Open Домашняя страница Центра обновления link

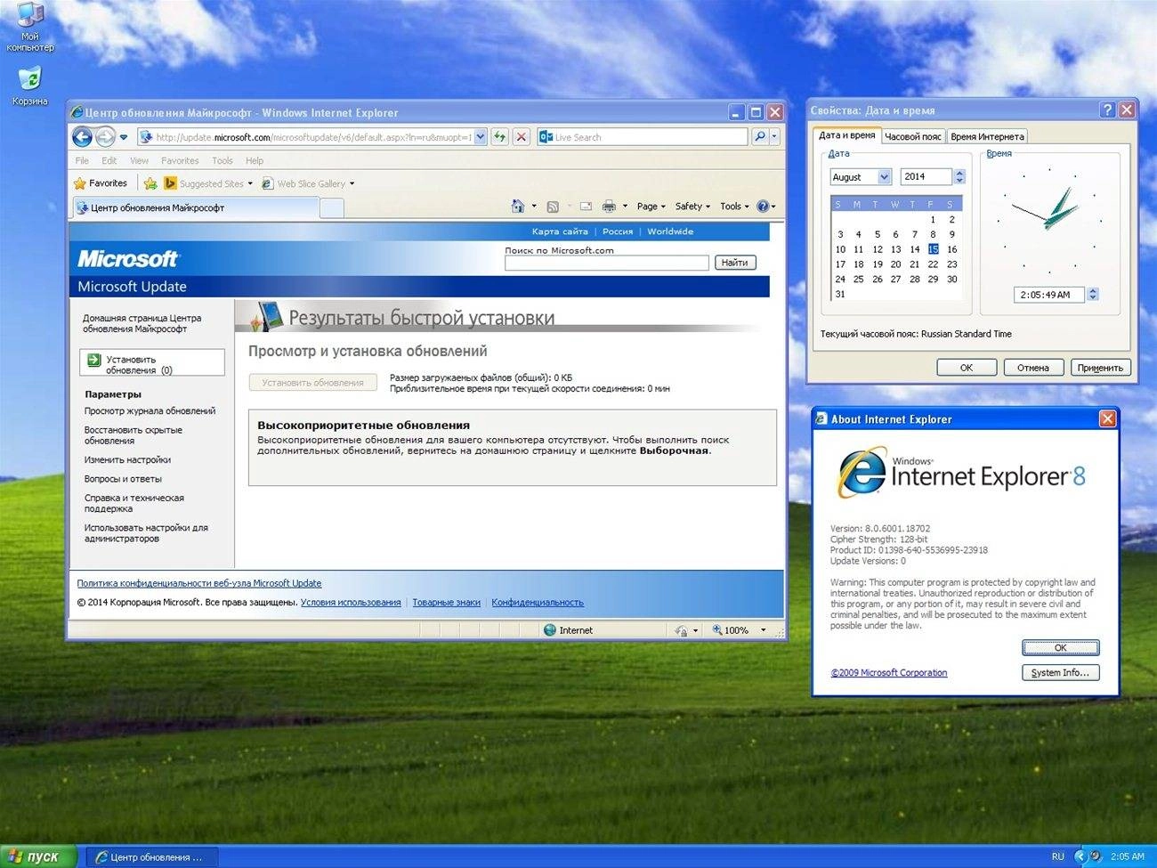point(142,323)
